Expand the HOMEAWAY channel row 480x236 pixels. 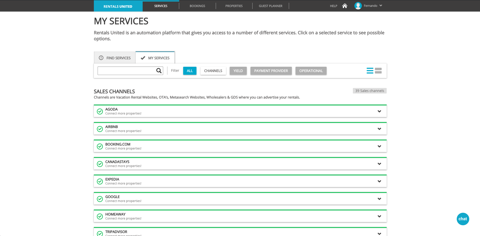click(379, 216)
